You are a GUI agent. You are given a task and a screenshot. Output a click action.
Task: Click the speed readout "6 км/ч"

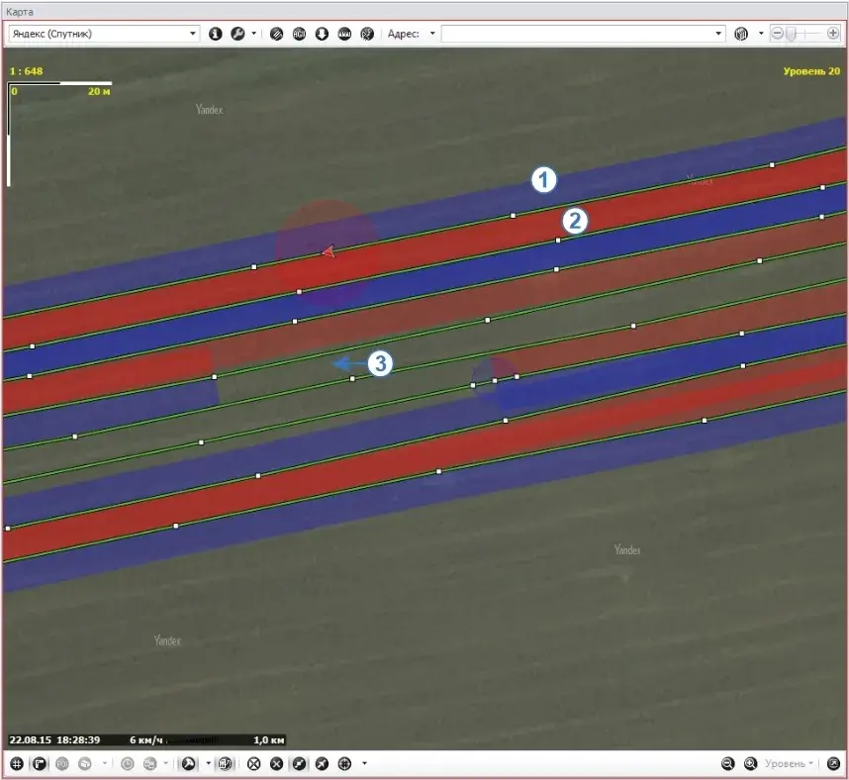pos(145,740)
